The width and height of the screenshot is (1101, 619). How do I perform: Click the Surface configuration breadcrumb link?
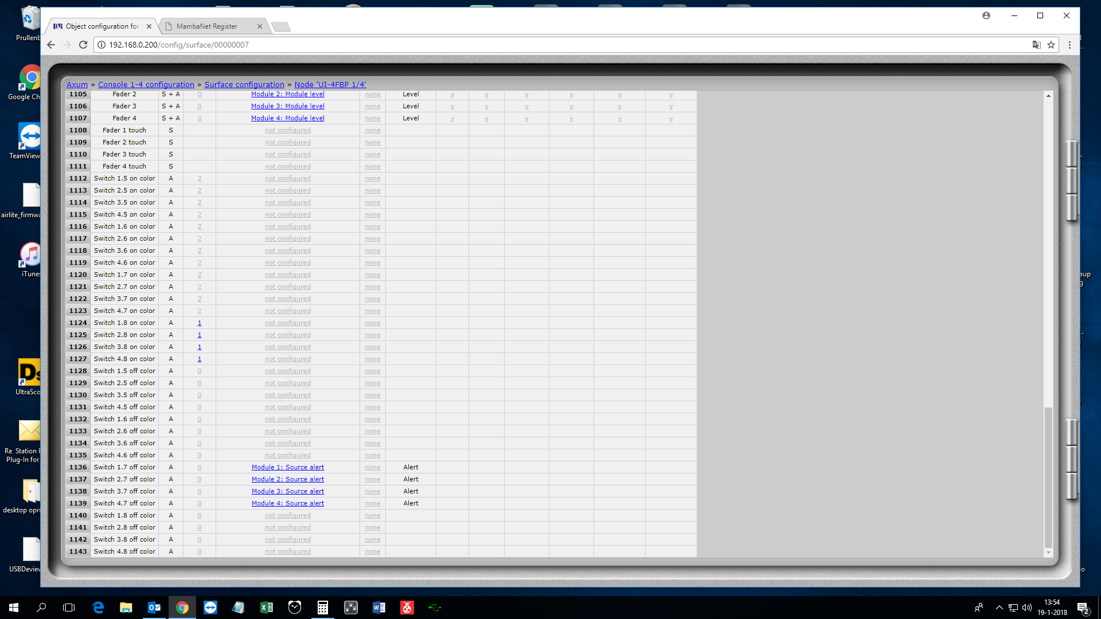tap(244, 84)
